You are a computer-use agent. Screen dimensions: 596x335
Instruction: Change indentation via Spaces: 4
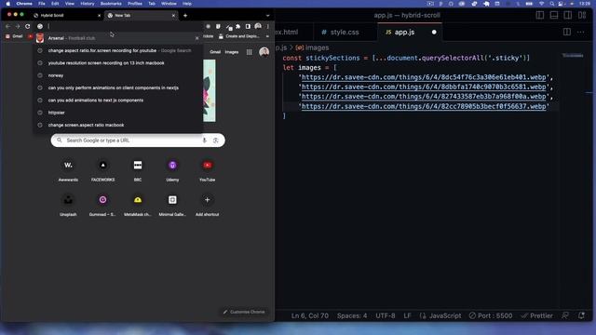click(x=352, y=316)
